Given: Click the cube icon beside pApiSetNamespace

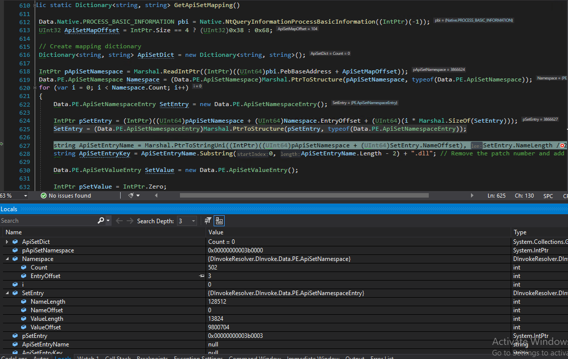Looking at the screenshot, I should tap(15, 250).
